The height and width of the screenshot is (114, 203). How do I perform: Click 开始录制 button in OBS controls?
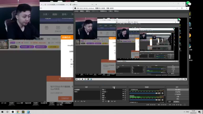(x=178, y=92)
